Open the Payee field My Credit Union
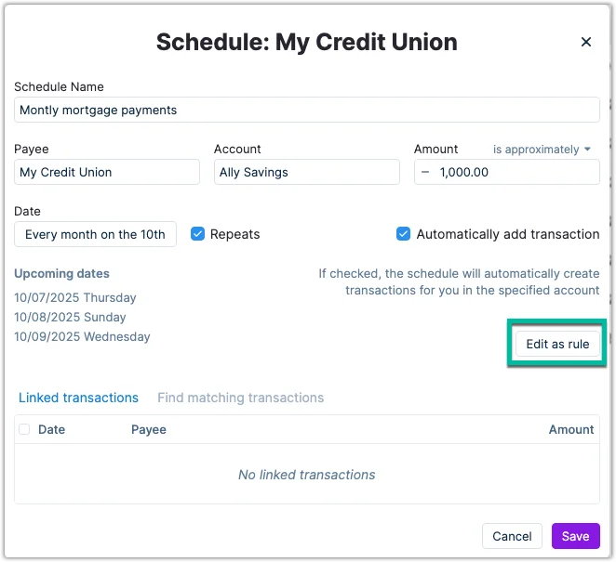 [107, 172]
